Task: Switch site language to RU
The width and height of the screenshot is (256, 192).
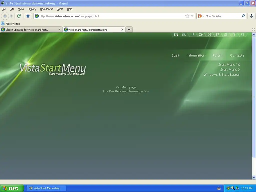Action: tap(184, 34)
